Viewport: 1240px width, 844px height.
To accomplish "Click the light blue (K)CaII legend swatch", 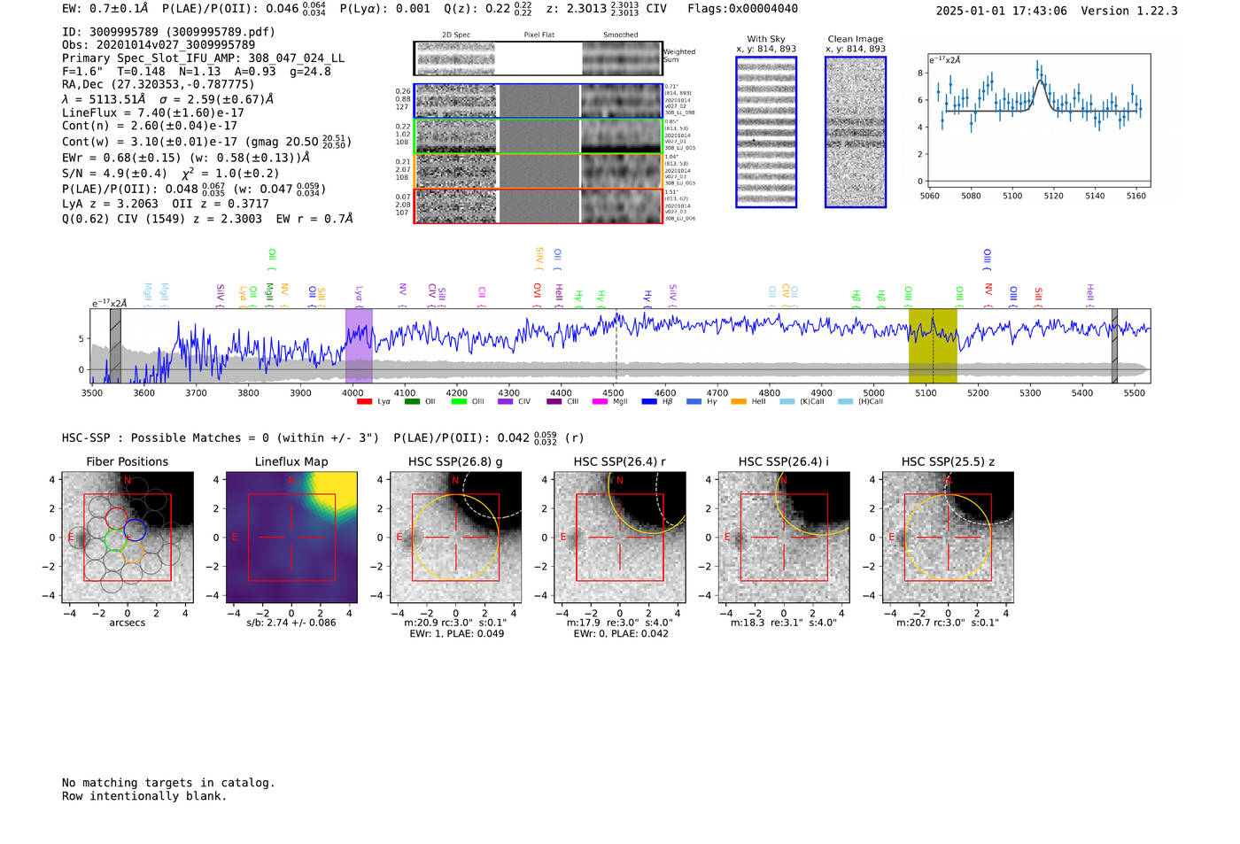I will coord(787,402).
